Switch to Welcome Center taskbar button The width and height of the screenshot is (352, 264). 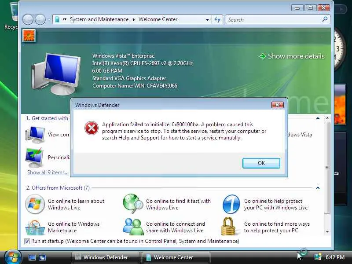pos(176,257)
